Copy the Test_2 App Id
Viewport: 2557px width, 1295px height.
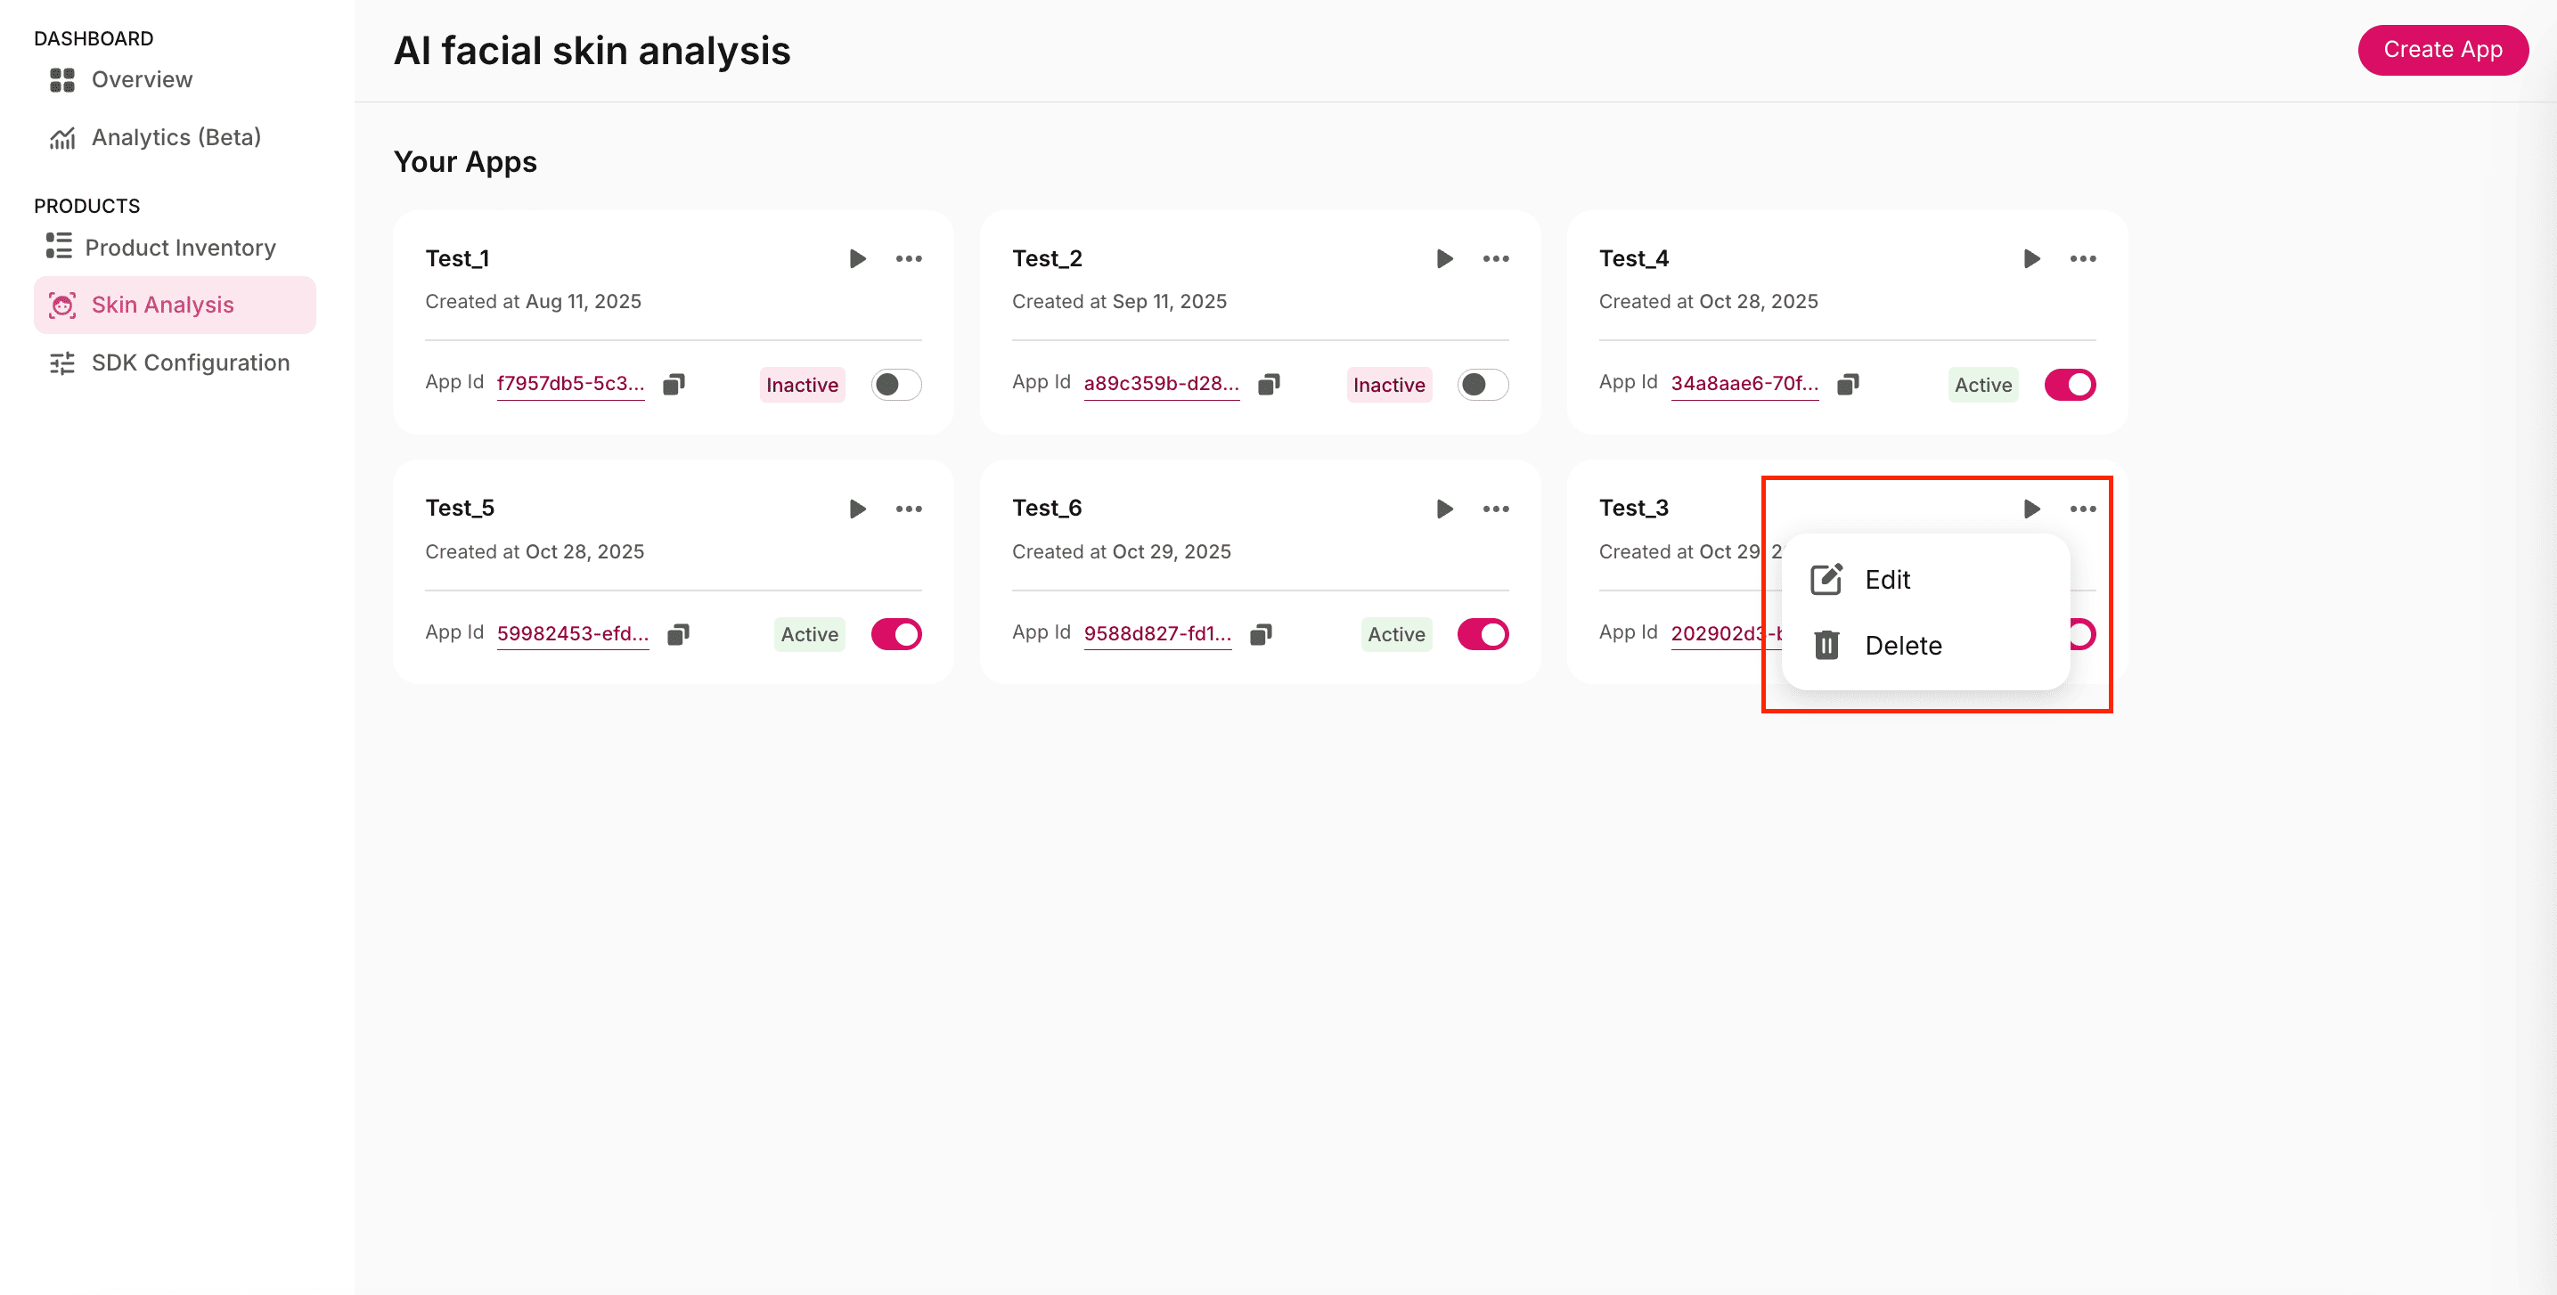1269,384
